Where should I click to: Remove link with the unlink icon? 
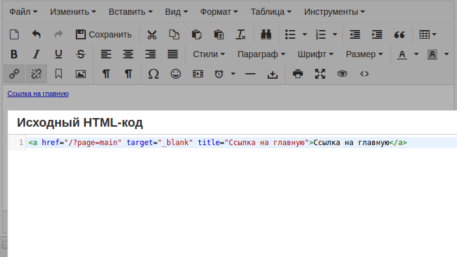[36, 74]
